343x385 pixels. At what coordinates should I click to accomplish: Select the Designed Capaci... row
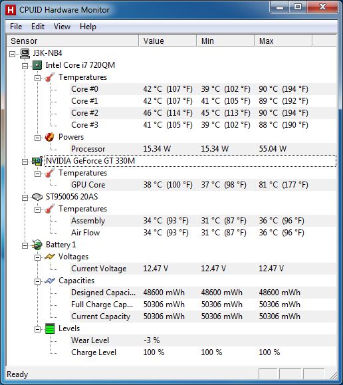pyautogui.click(x=203, y=293)
